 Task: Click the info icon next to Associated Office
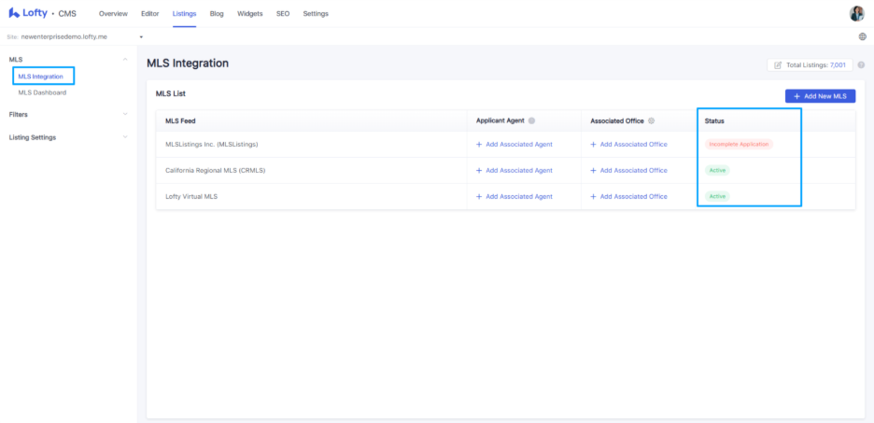(x=651, y=121)
